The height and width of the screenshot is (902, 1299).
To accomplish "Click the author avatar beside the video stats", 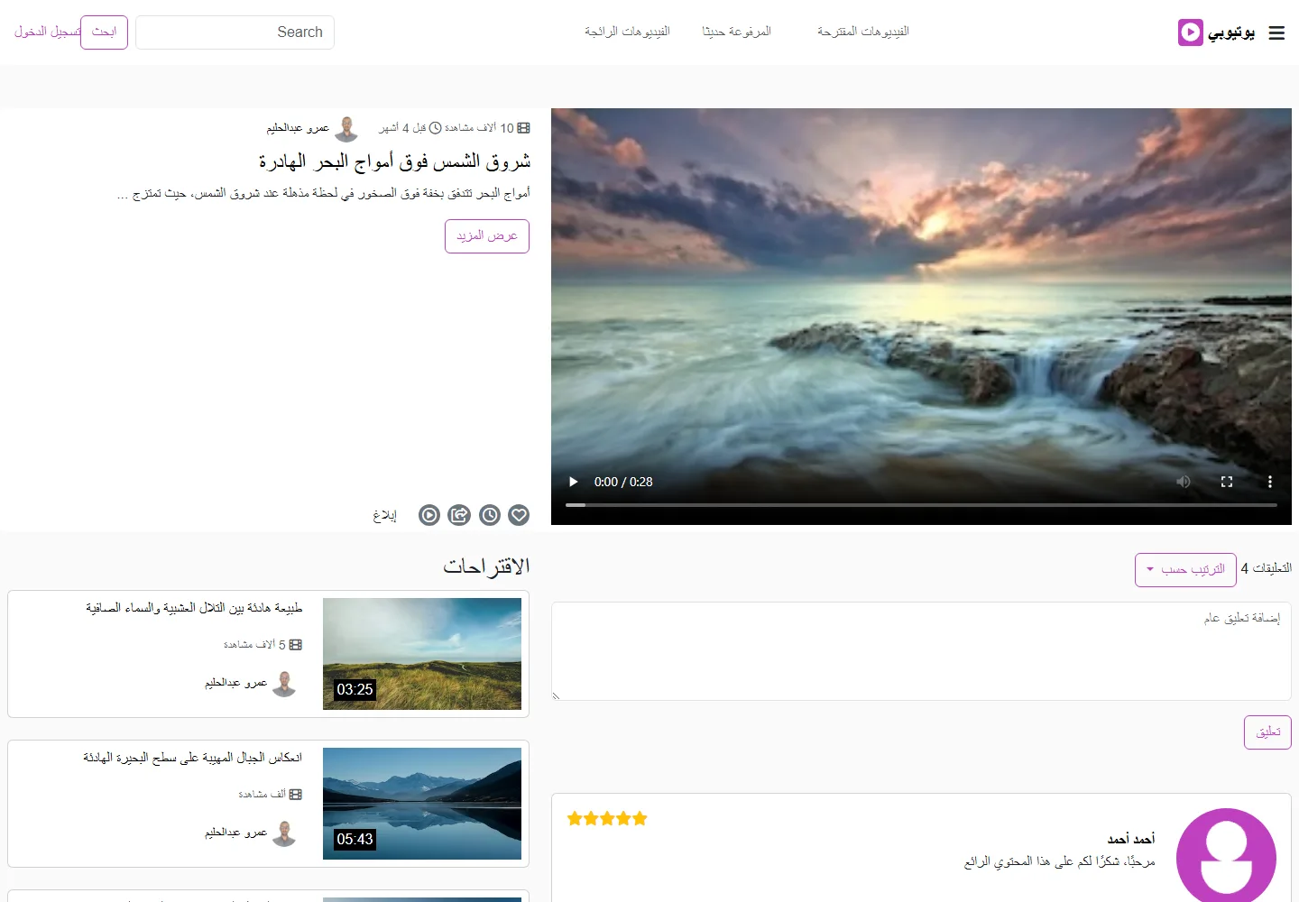I will [x=346, y=129].
